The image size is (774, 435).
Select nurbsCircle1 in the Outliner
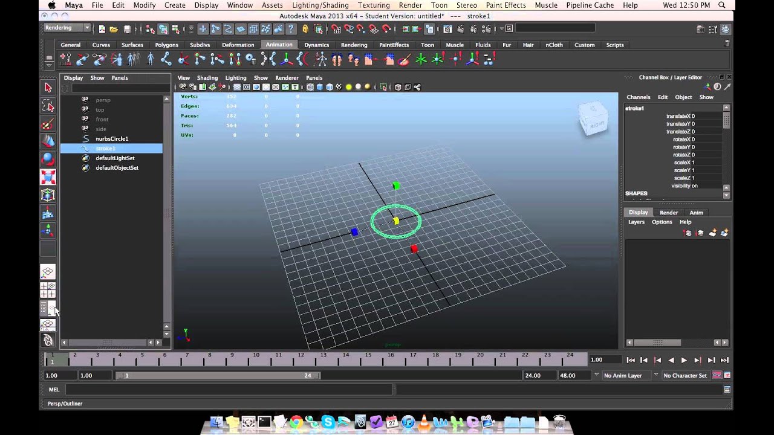(x=111, y=138)
